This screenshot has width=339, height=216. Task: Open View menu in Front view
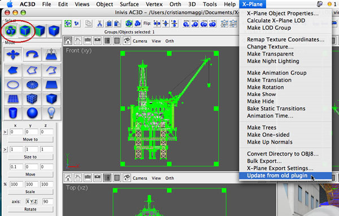point(157,41)
